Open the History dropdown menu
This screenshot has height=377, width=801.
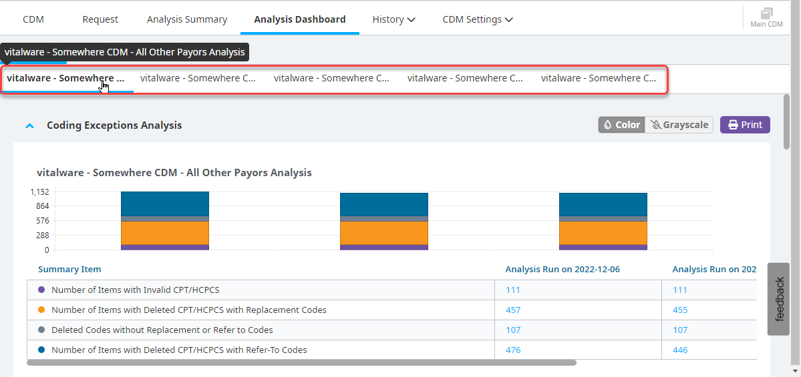point(393,19)
